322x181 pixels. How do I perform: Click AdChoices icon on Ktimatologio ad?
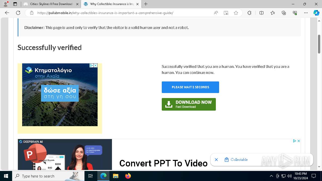pyautogui.click(x=92, y=65)
